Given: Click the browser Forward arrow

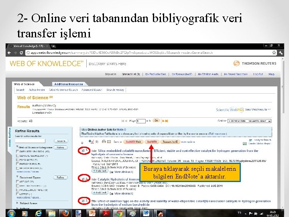Looking at the screenshot, I should [x=15, y=53].
